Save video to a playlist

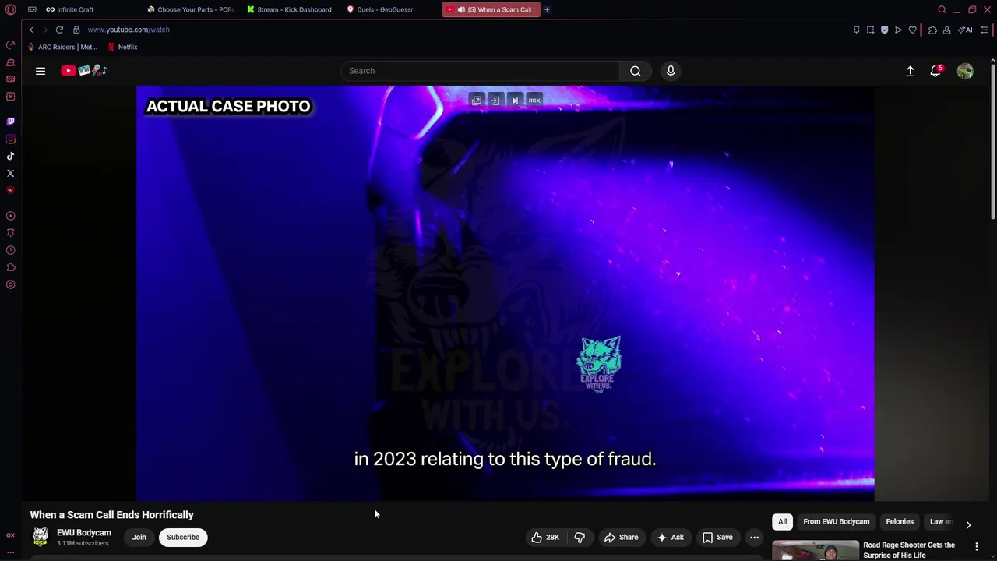(717, 537)
